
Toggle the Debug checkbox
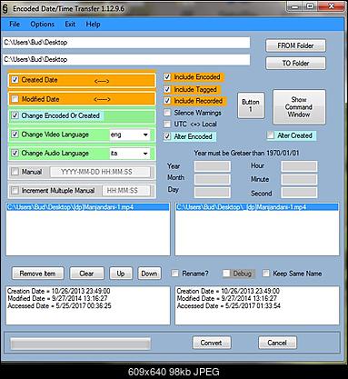[x=226, y=274]
